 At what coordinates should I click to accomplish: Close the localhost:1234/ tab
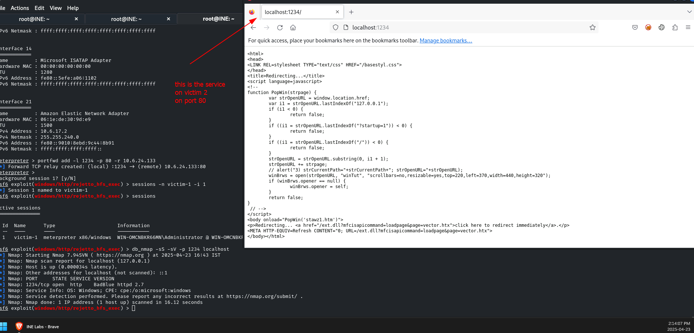coord(337,12)
